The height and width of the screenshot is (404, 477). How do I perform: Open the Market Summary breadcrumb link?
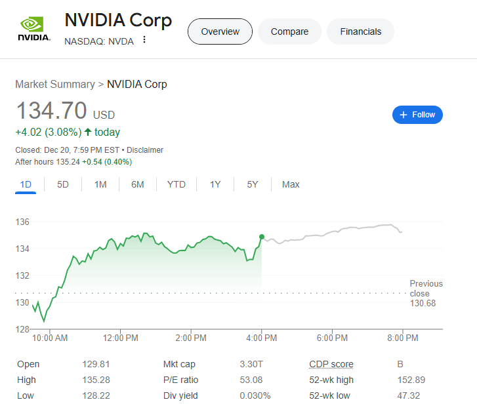tap(55, 85)
